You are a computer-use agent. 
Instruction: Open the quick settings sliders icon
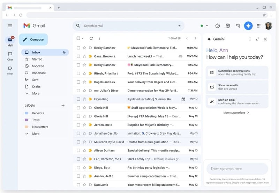(x=238, y=26)
